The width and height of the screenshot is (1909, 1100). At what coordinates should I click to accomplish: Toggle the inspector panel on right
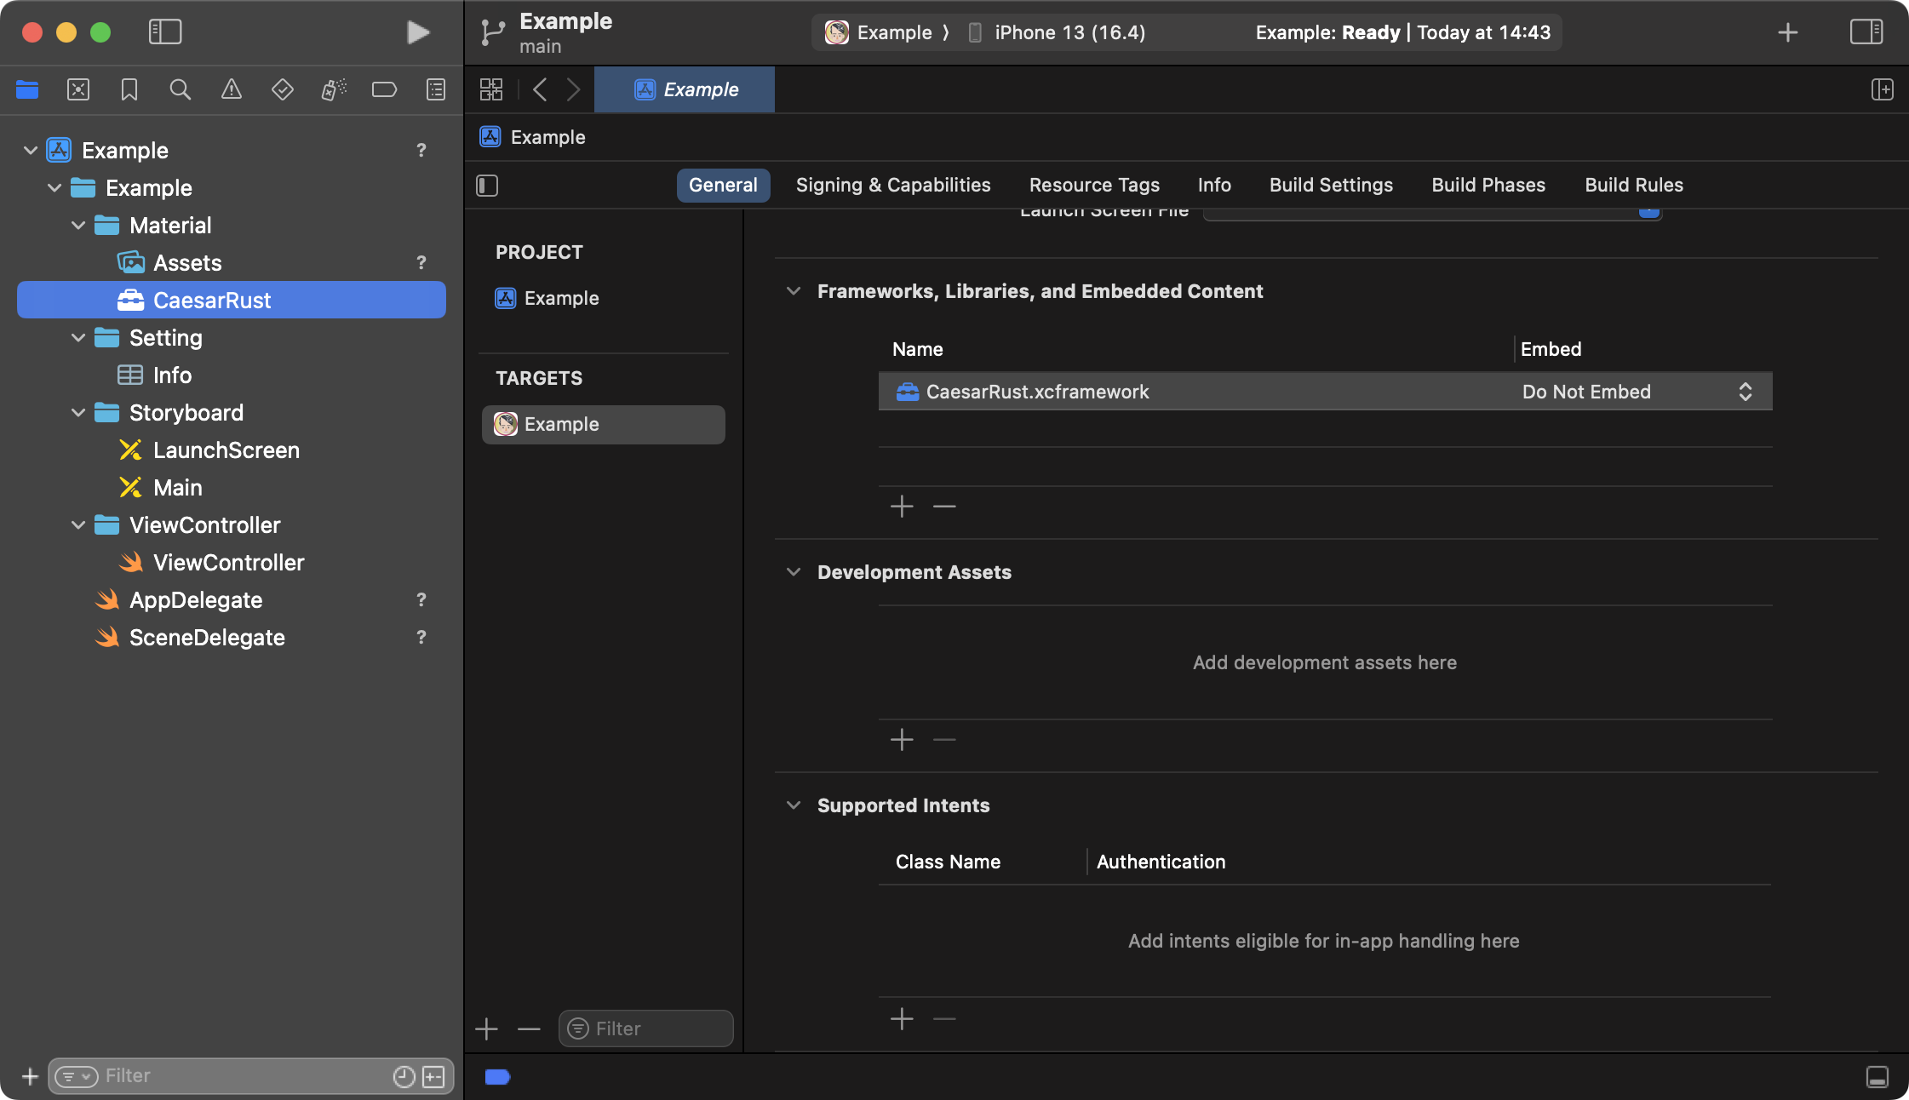[1866, 32]
